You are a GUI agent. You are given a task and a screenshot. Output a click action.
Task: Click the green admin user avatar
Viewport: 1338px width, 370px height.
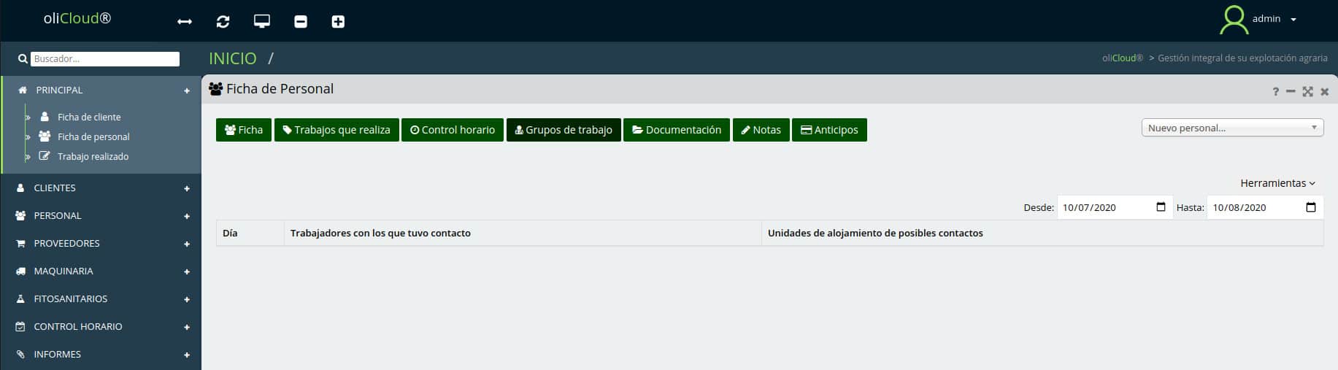point(1234,20)
